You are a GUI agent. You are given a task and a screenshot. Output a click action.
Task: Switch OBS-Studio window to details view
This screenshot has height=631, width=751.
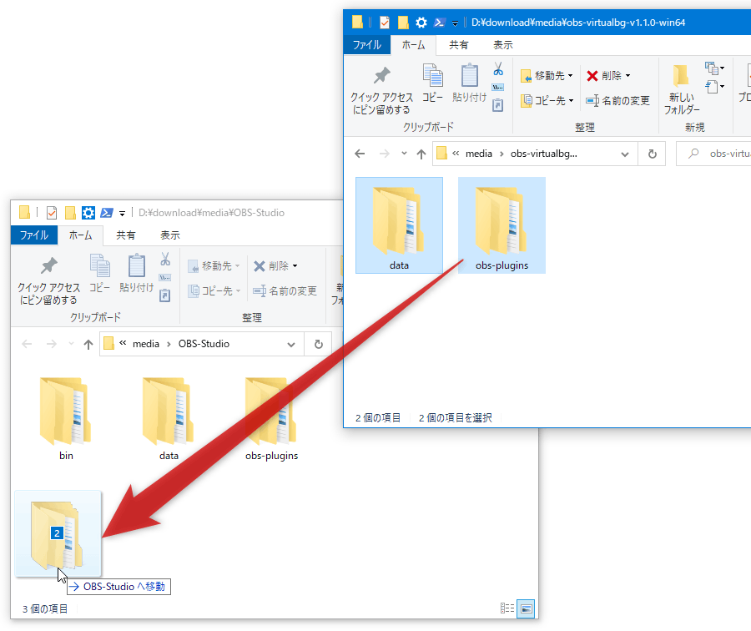coord(507,608)
